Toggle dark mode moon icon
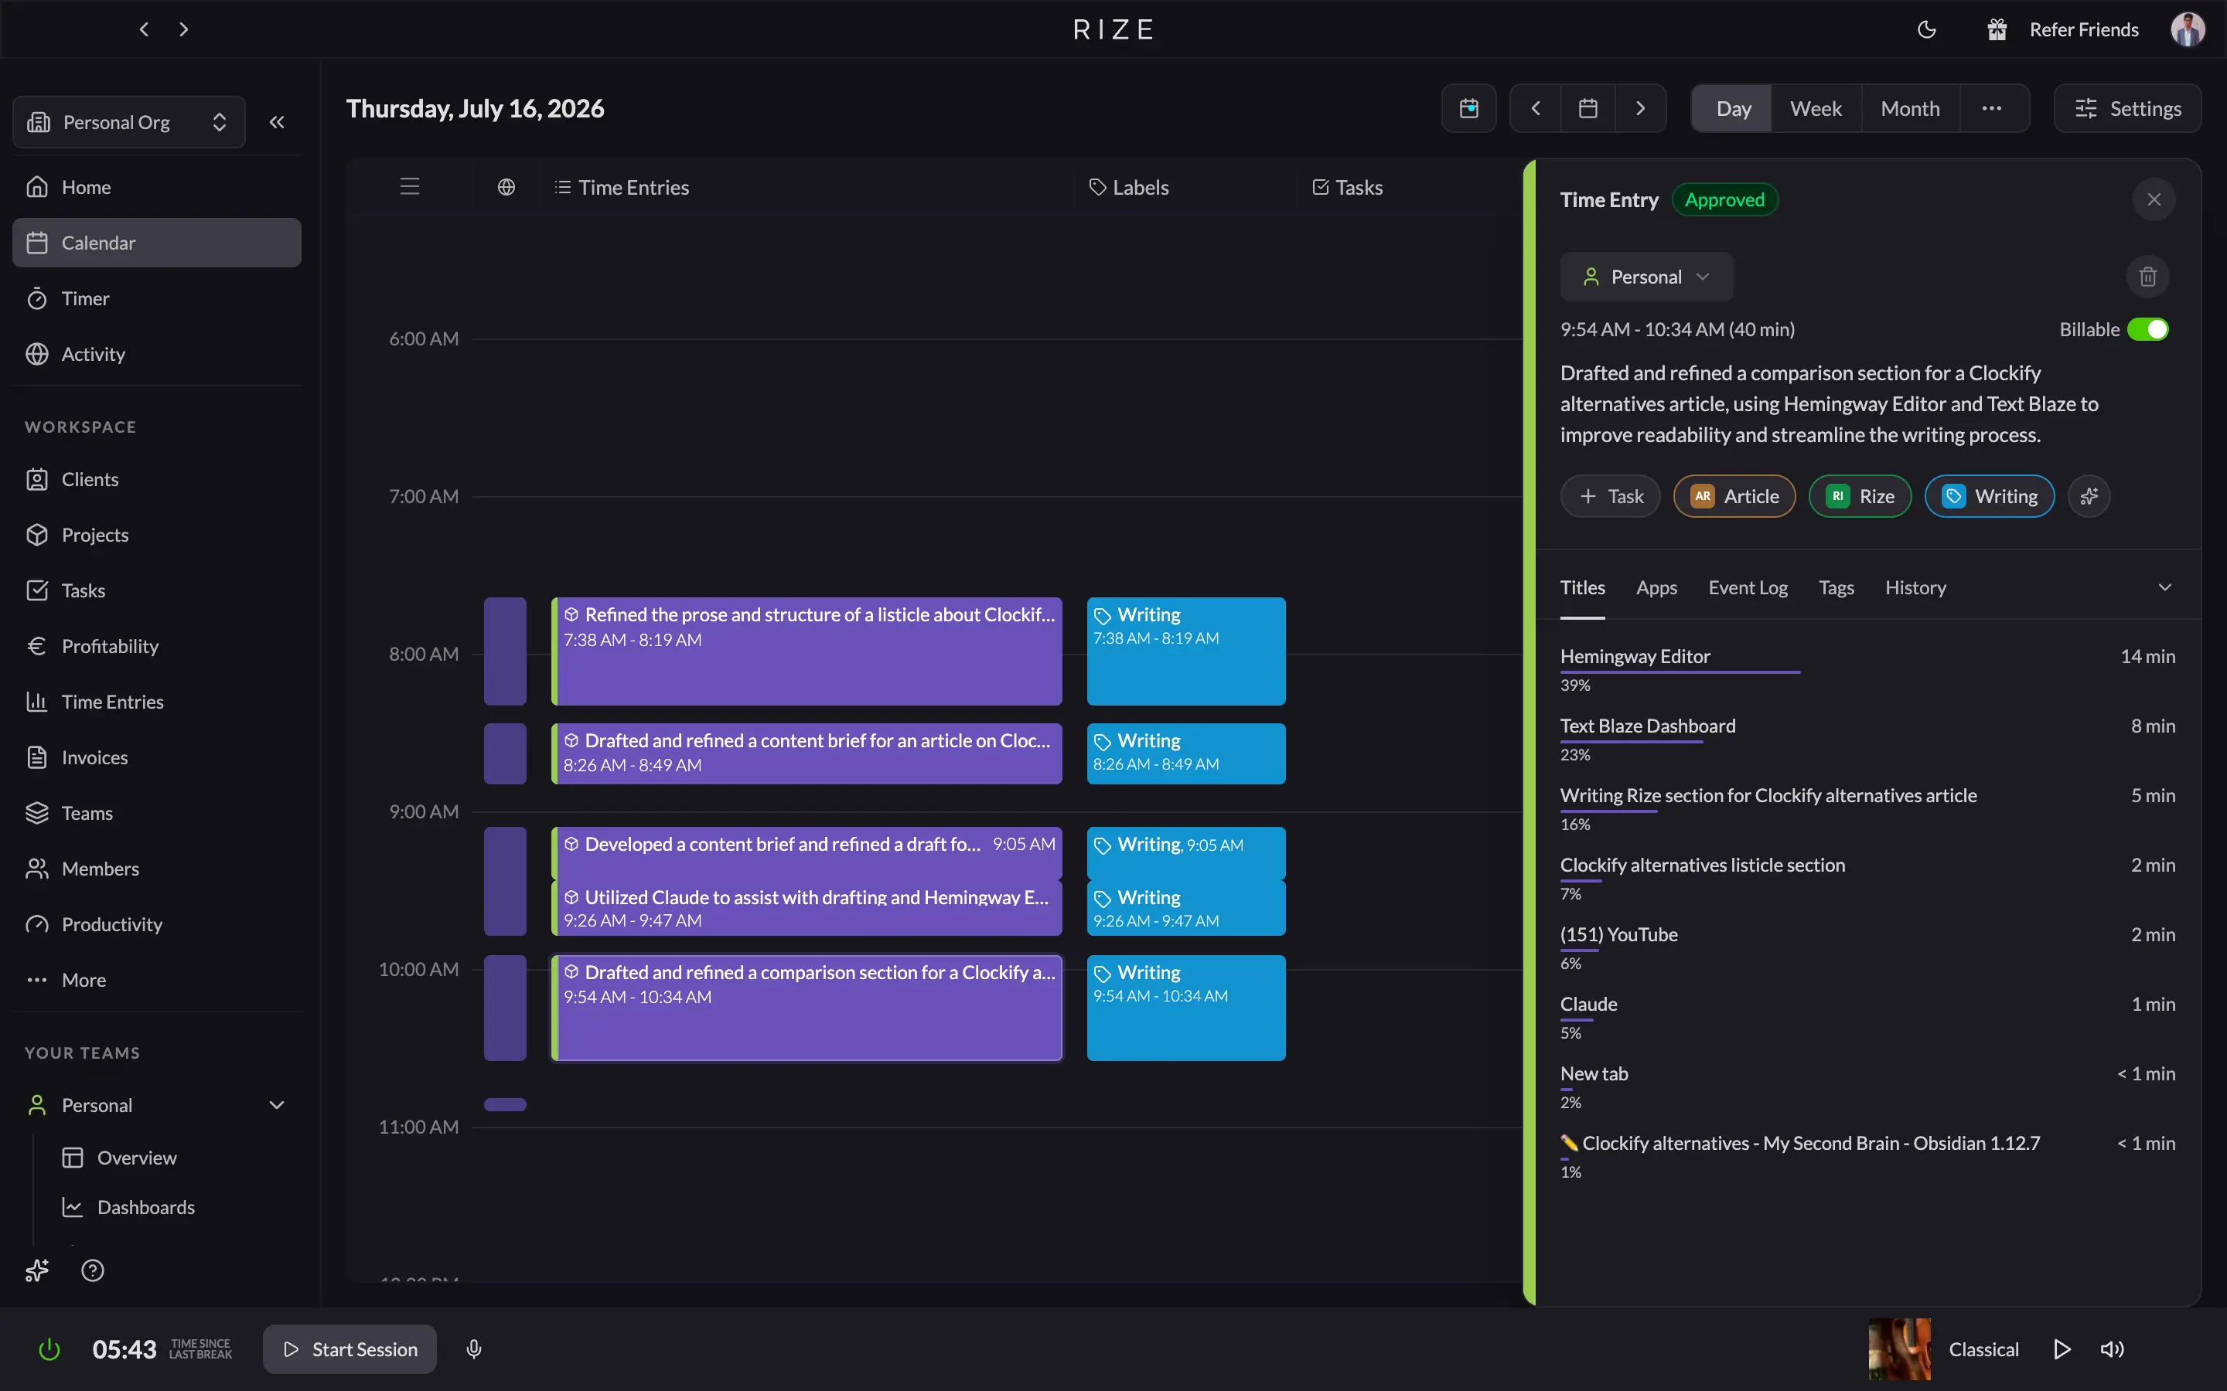Screen dimensions: 2227x1391 1926,29
